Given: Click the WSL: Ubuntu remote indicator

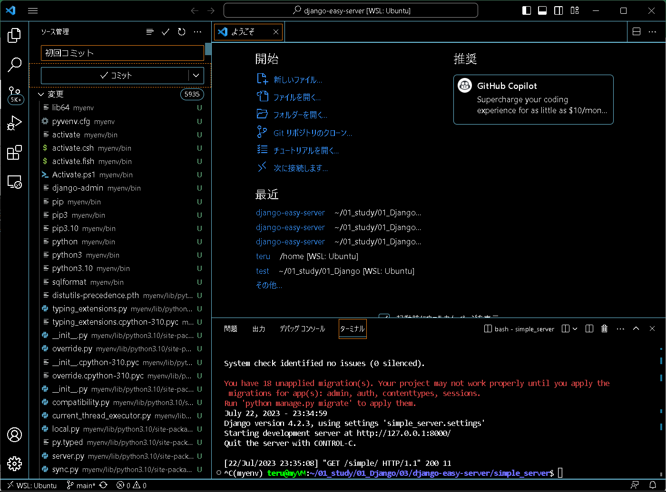Looking at the screenshot, I should pyautogui.click(x=31, y=485).
